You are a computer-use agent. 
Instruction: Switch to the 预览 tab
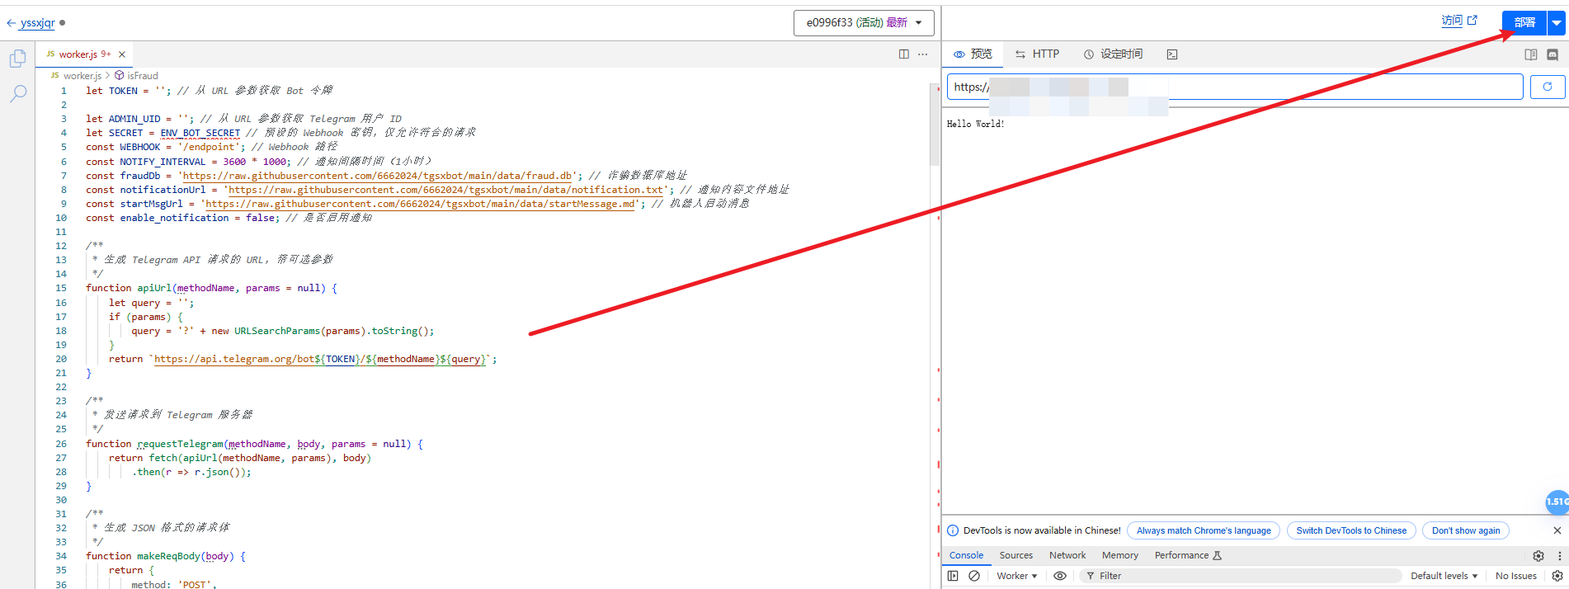(x=973, y=54)
